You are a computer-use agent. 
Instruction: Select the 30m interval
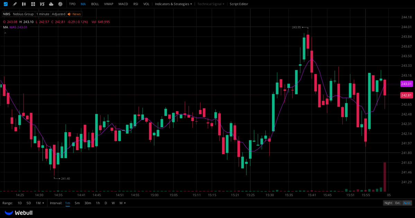(x=88, y=203)
